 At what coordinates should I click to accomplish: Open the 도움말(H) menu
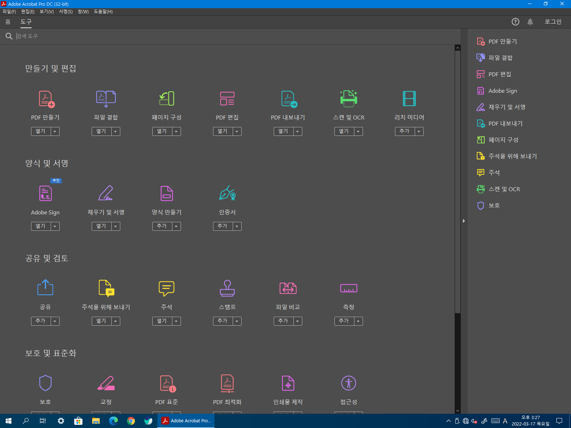coord(103,12)
